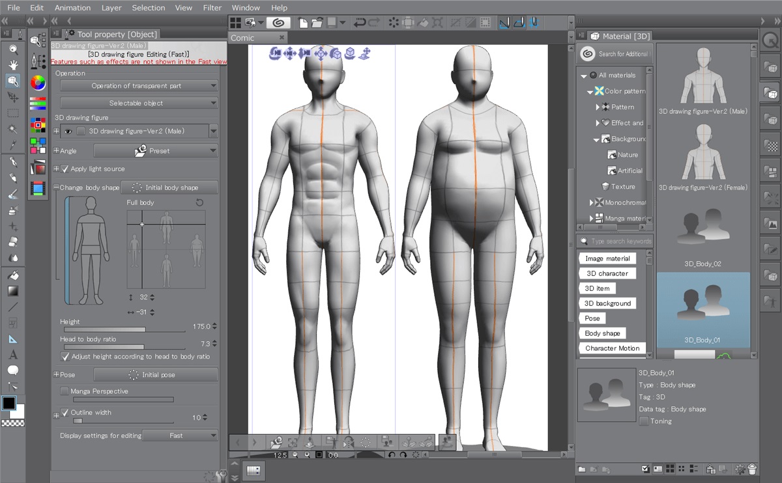Screen dimensions: 782x483
Task: Open the Filter menu
Action: 212,8
